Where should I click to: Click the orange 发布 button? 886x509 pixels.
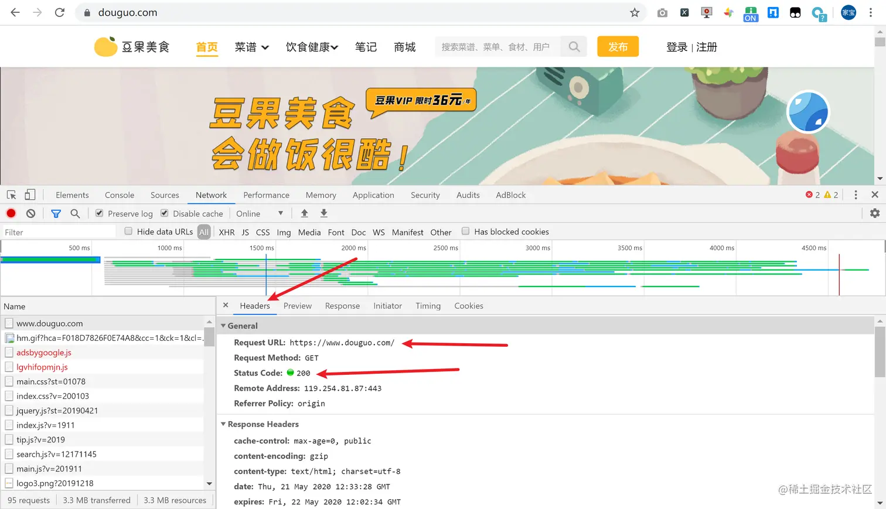coord(618,46)
